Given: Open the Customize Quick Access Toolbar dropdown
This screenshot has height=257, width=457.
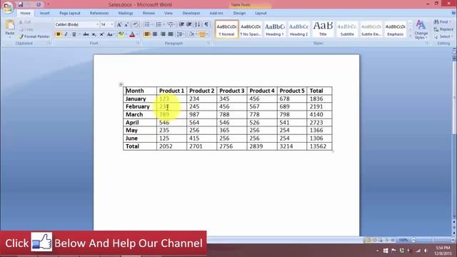Looking at the screenshot, I should pyautogui.click(x=49, y=5).
